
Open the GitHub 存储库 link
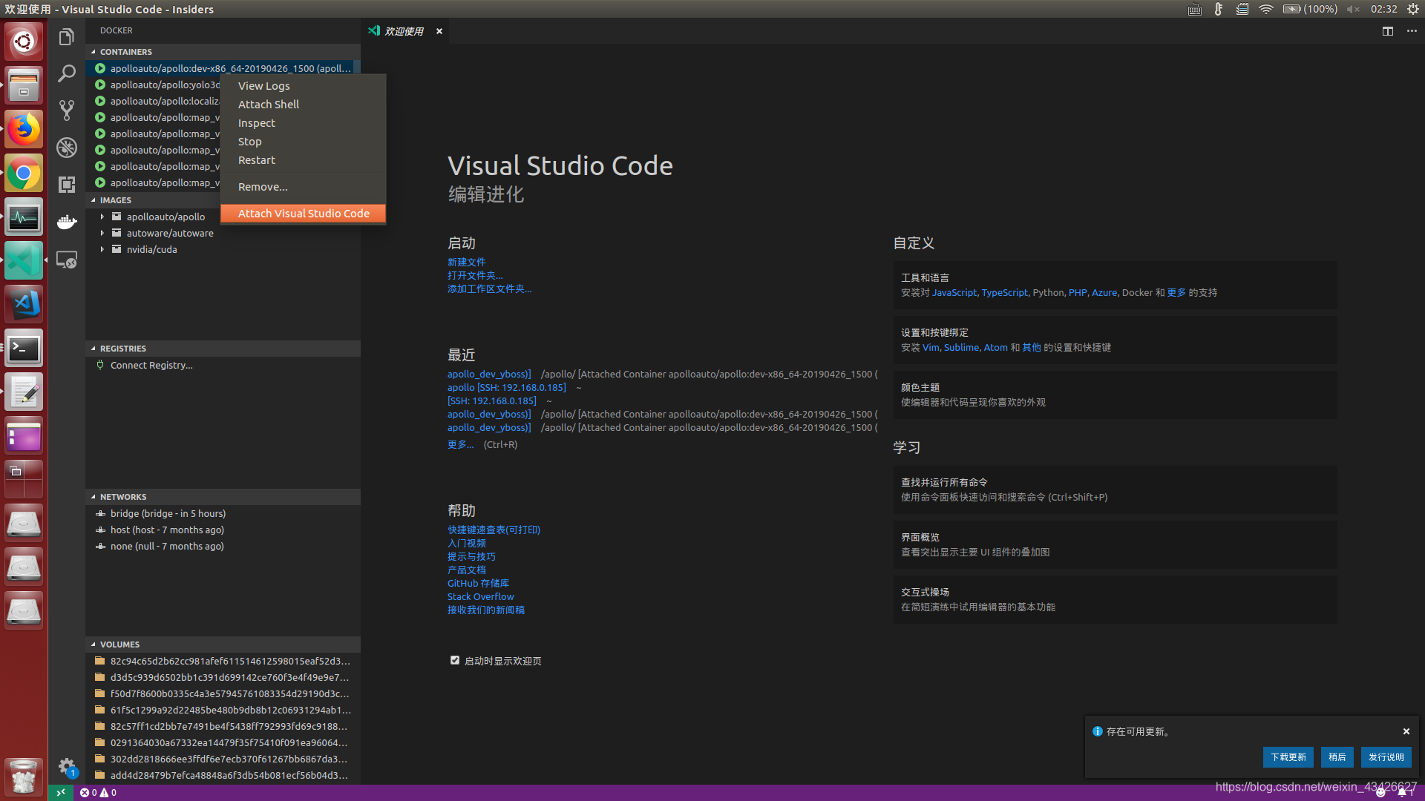pos(478,583)
